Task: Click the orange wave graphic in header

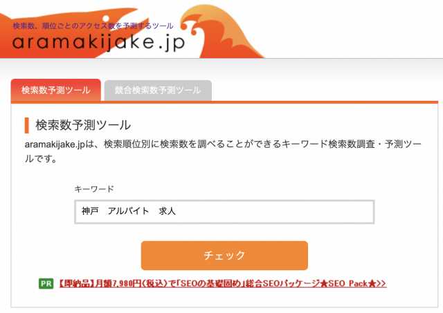Action: pyautogui.click(x=220, y=31)
